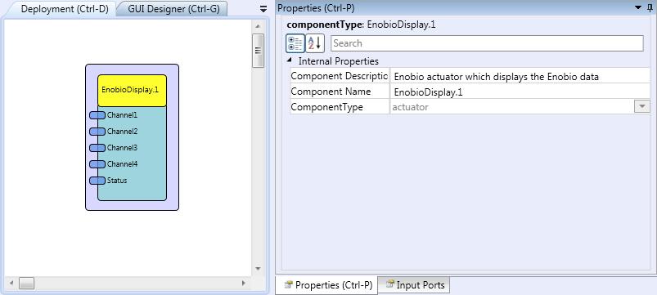Switch to the bottom Properties (Ctrl-P) tab
This screenshot has height=295, width=657.
(x=327, y=285)
